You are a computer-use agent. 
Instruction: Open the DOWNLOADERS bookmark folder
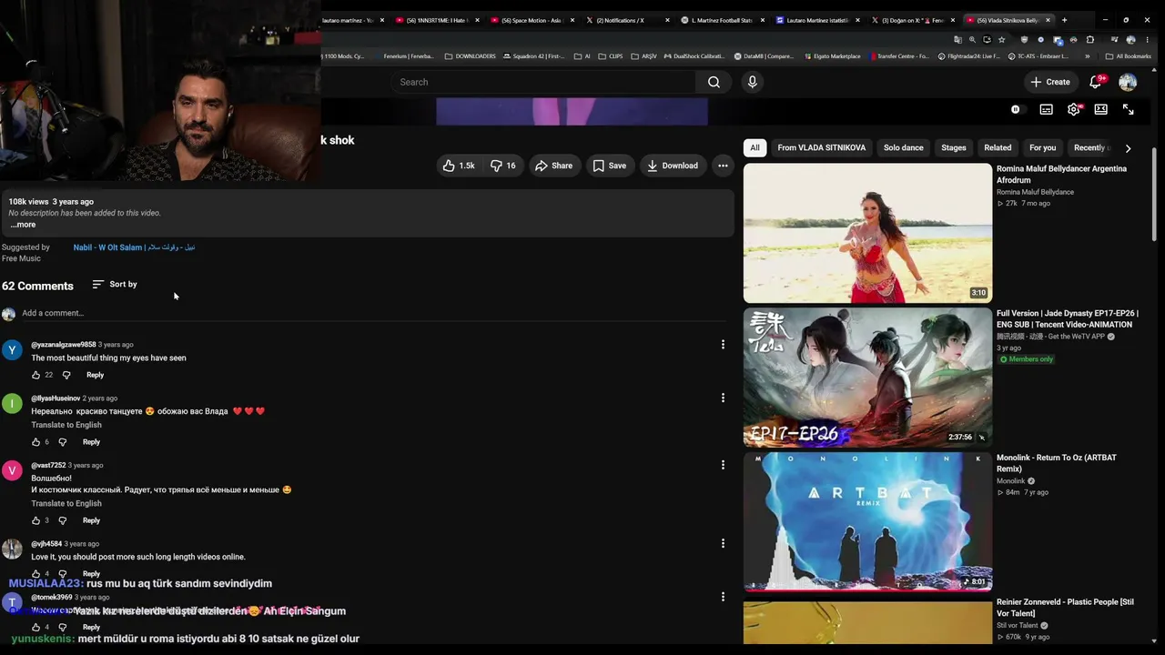470,56
